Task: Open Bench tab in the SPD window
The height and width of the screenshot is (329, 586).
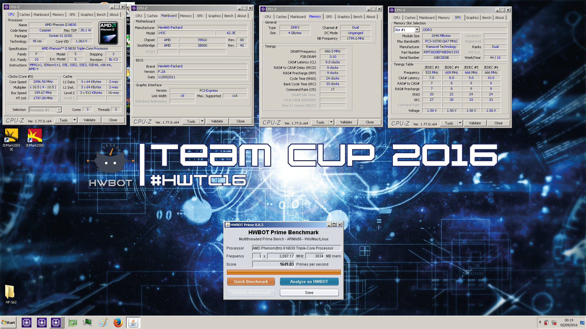Action: [x=487, y=18]
